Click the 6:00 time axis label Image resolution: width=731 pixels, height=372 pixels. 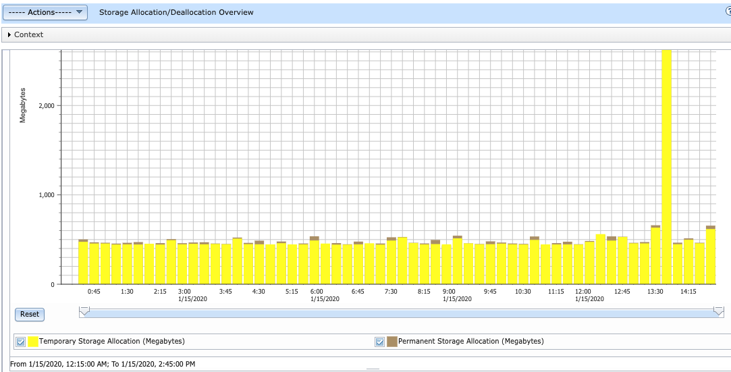click(x=315, y=292)
